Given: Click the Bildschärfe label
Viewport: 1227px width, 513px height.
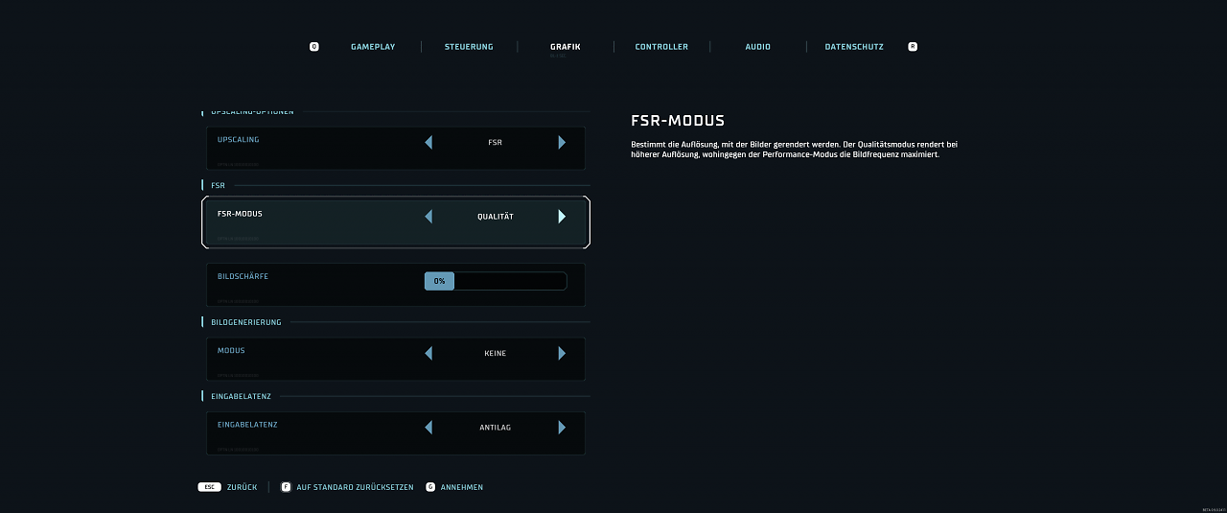Looking at the screenshot, I should pos(243,276).
